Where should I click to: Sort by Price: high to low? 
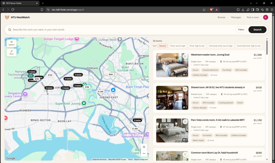pyautogui.click(x=197, y=46)
